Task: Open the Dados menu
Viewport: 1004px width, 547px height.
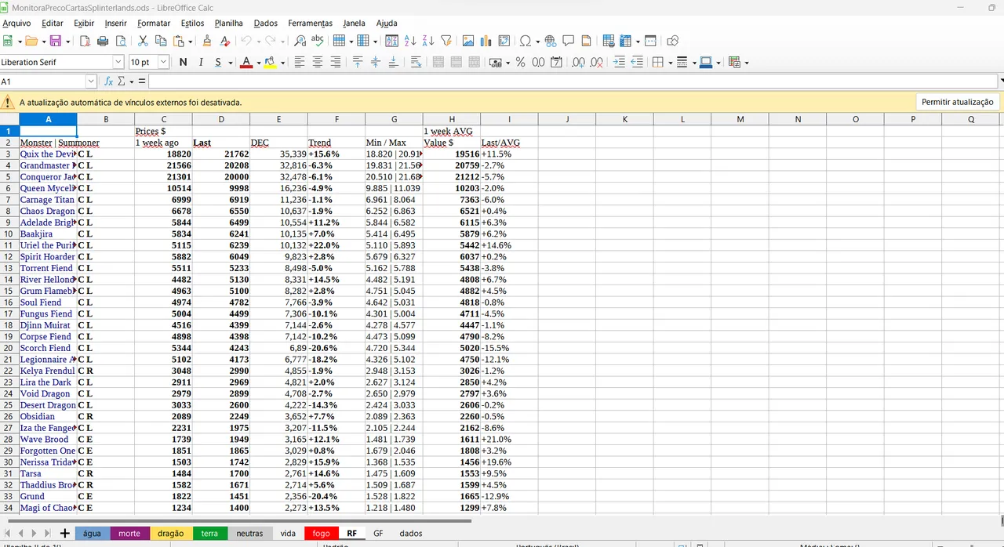Action: tap(266, 24)
